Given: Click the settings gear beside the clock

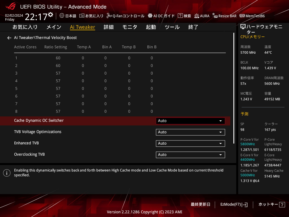Looking at the screenshot, I should (x=51, y=15).
